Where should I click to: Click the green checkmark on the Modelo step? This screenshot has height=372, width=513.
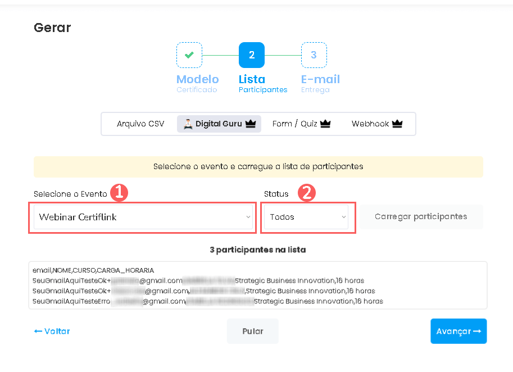[x=189, y=55]
